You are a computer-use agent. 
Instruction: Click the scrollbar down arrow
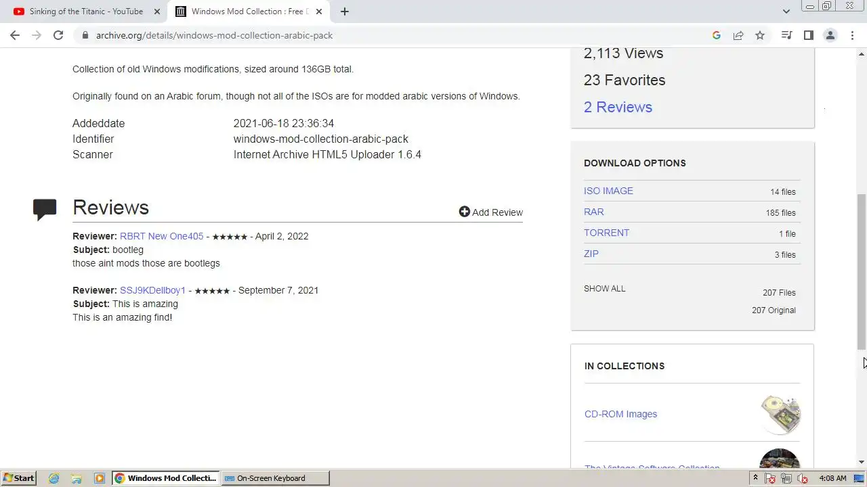[862, 462]
